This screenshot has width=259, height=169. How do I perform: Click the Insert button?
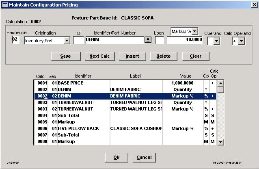click(132, 56)
